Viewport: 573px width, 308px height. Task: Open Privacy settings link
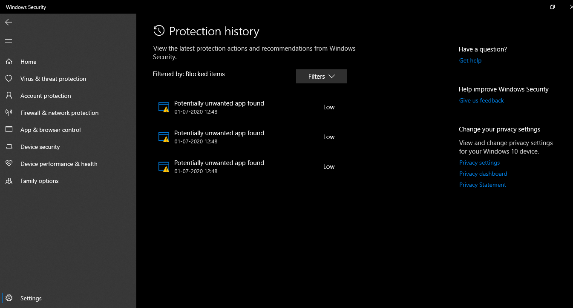[479, 163]
